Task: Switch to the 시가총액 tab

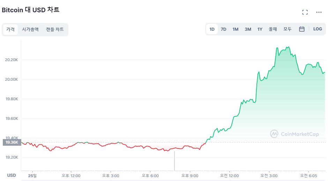Action: point(30,29)
